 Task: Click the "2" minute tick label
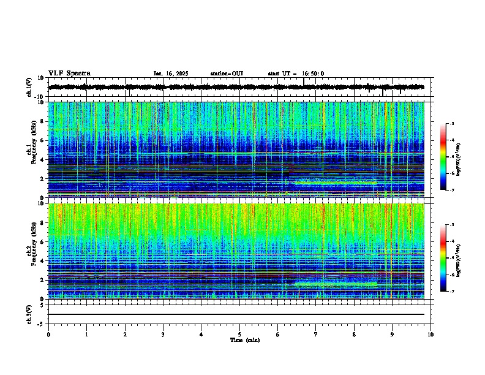pos(125,335)
